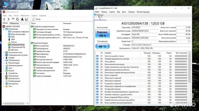199x111 pixels.
Task: Expand the DirectX node
Action: click(4, 71)
